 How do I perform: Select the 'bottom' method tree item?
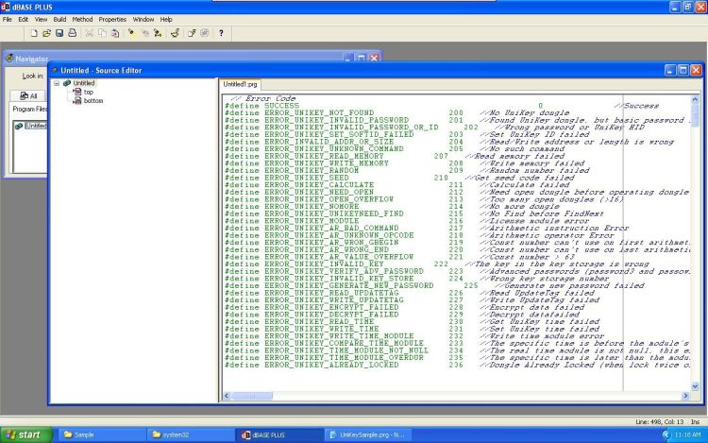point(93,101)
